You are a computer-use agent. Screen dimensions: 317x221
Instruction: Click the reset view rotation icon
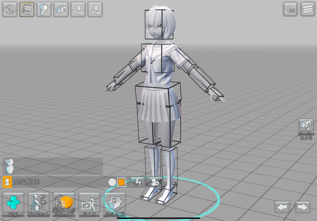click(290, 9)
